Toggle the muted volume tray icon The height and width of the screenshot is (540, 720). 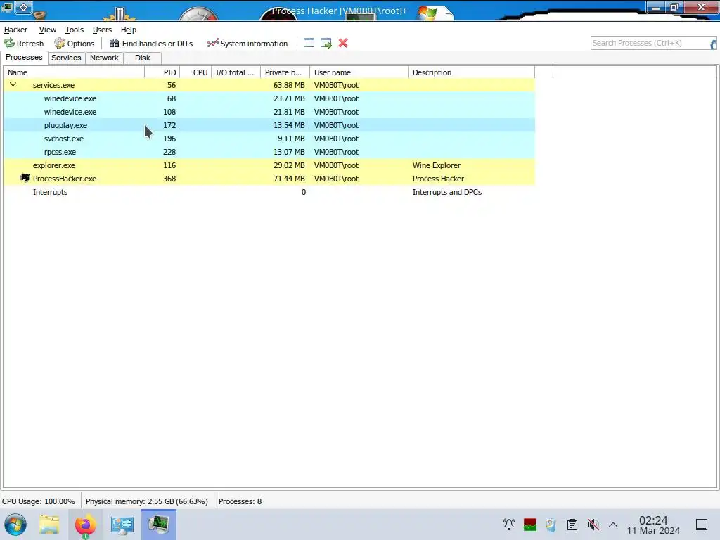coord(593,525)
